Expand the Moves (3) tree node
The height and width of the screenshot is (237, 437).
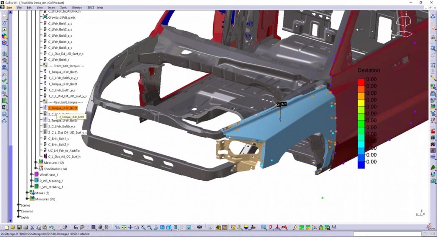point(27,193)
